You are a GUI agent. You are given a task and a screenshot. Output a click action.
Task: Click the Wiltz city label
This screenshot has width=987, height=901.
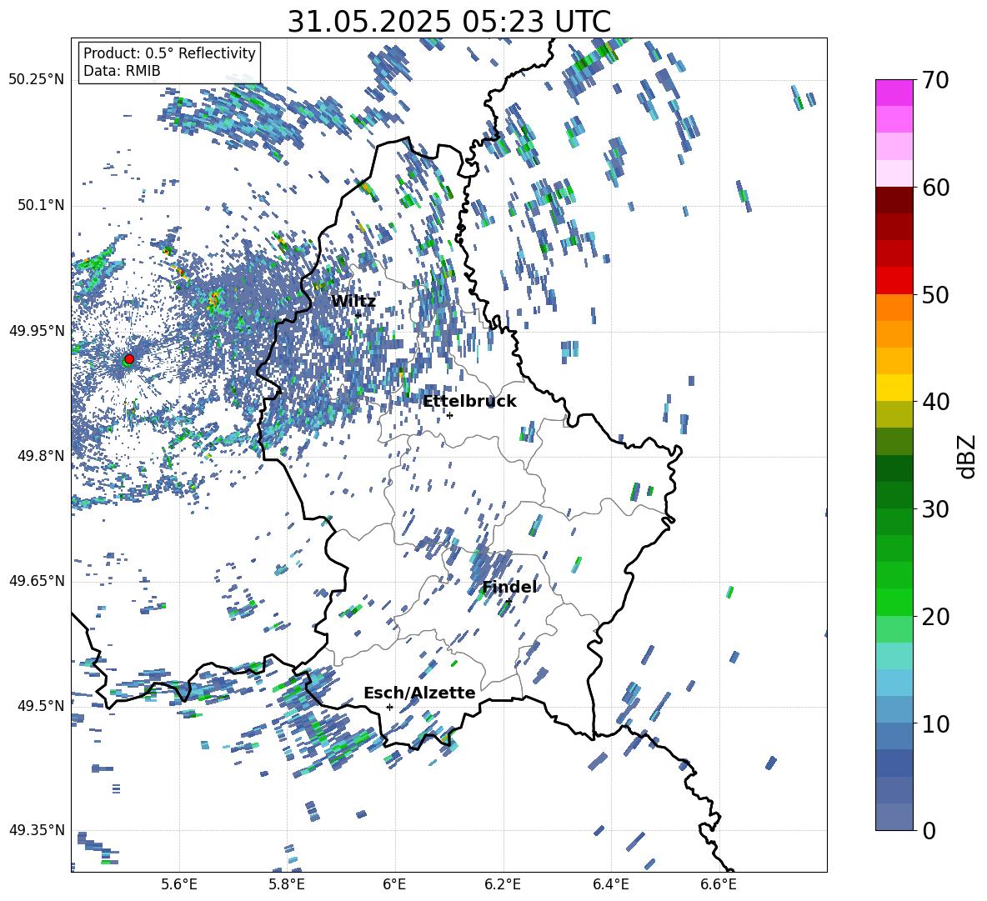(x=353, y=301)
